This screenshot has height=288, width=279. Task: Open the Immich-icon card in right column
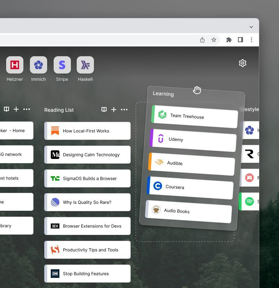click(x=251, y=130)
